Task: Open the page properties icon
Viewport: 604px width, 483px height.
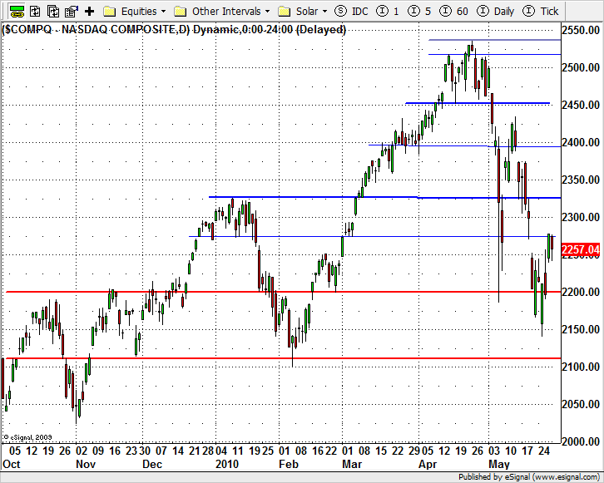Action: coord(71,11)
